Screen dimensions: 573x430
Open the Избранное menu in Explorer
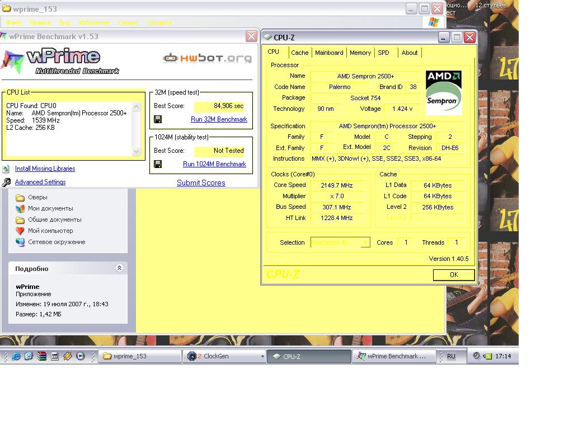click(94, 22)
